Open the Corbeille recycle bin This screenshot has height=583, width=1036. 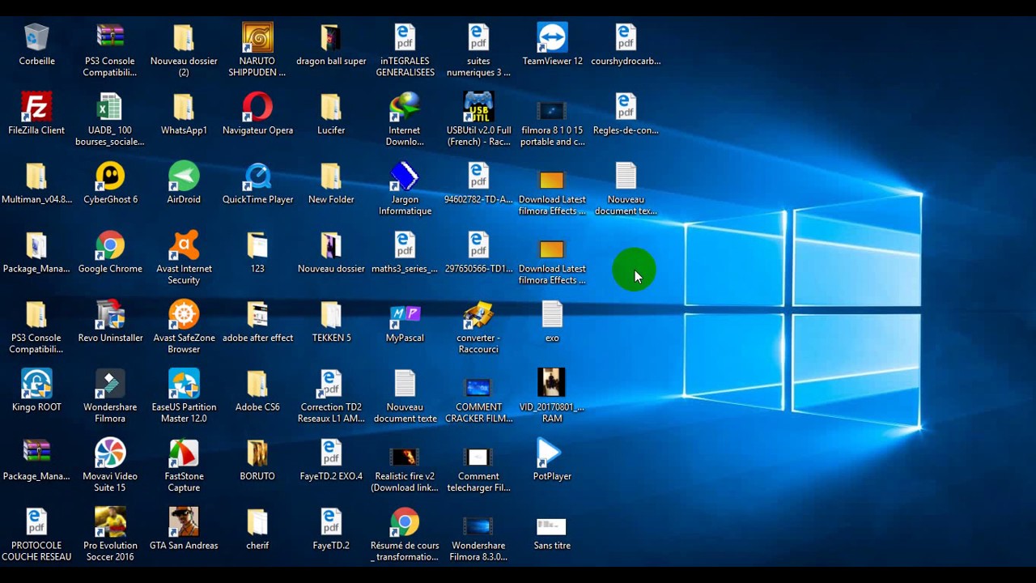coord(36,38)
